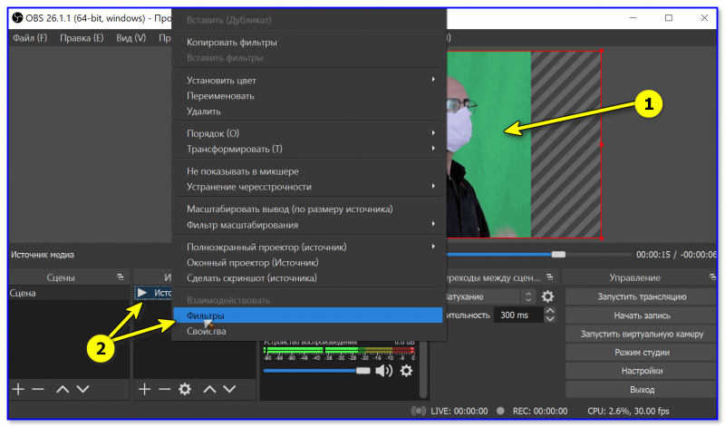Move scene up with arrow icon

pos(63,389)
